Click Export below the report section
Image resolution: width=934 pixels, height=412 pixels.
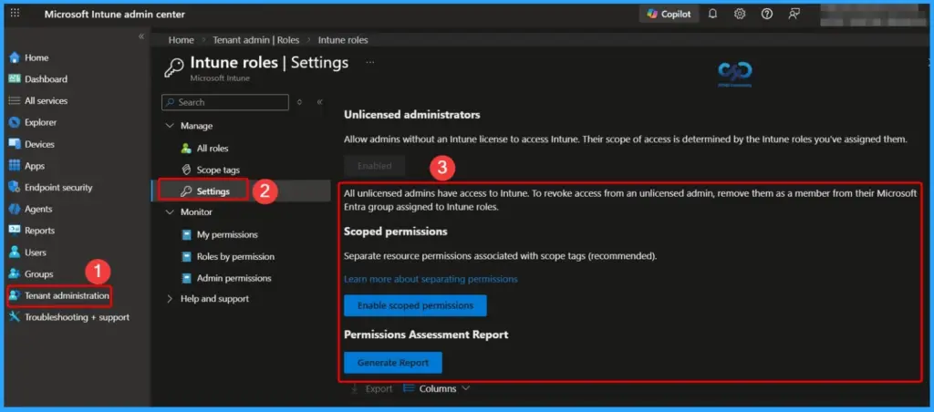[x=372, y=389]
